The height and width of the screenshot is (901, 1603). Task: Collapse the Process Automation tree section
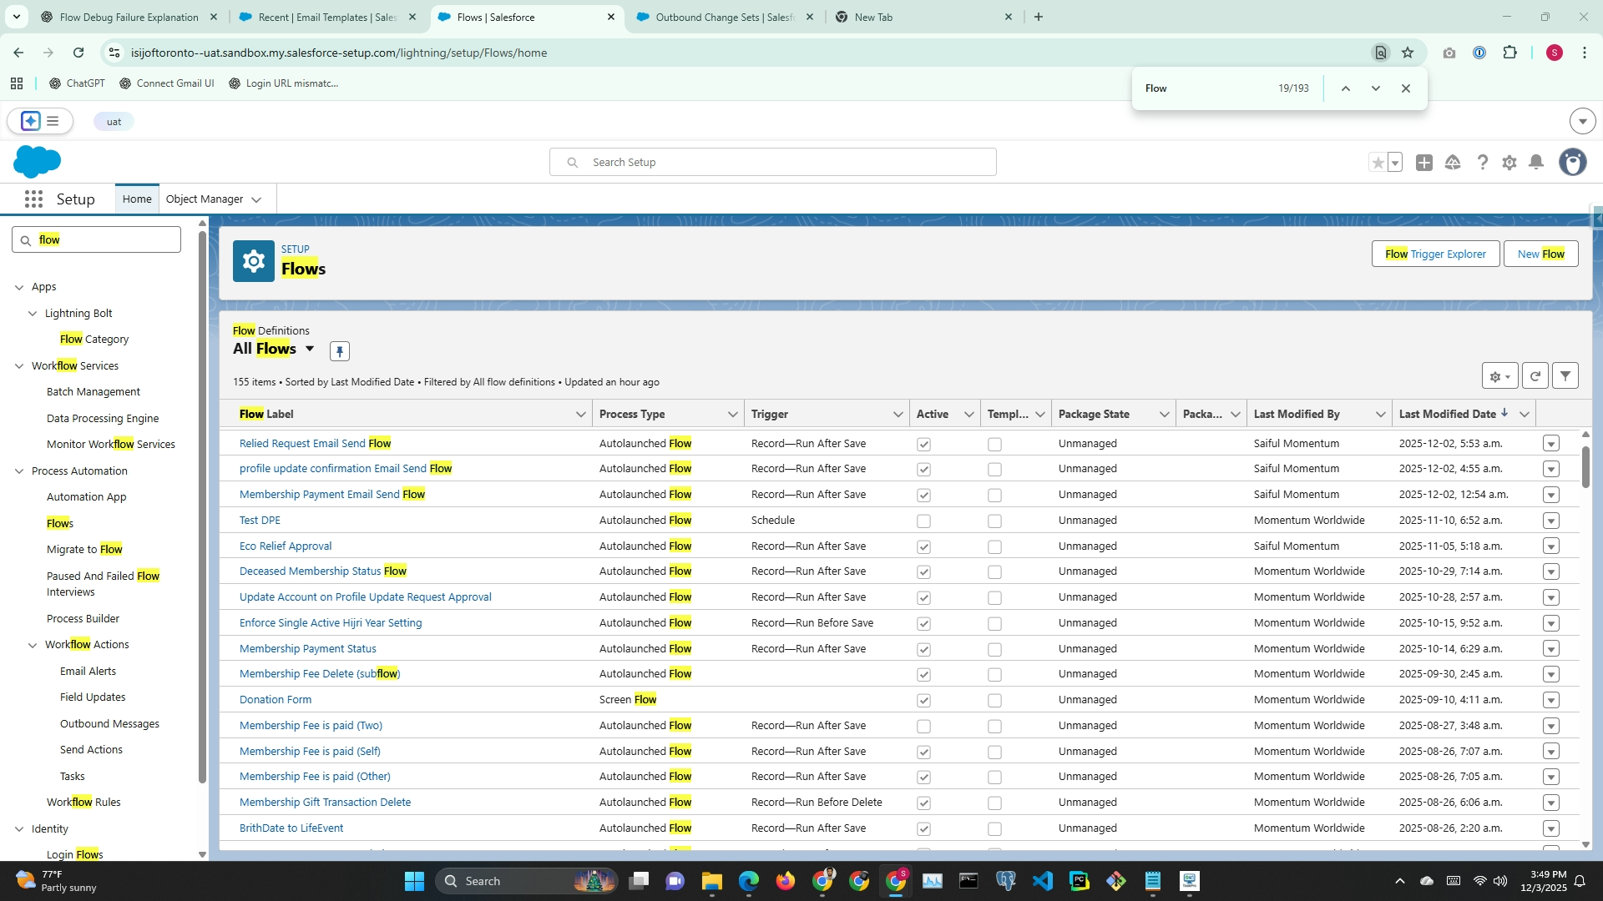tap(19, 471)
